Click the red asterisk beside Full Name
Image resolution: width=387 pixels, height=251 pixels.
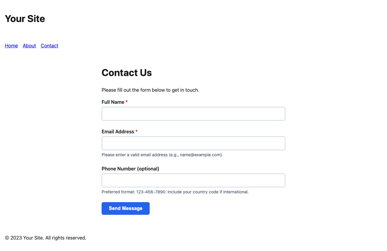(x=126, y=102)
